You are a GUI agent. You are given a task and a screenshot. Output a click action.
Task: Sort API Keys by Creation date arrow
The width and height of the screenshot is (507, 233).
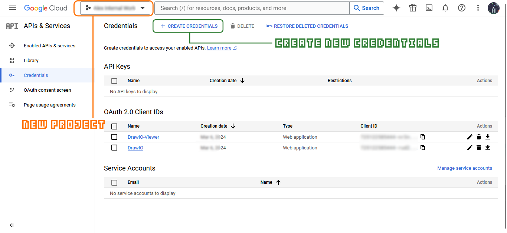(x=242, y=80)
